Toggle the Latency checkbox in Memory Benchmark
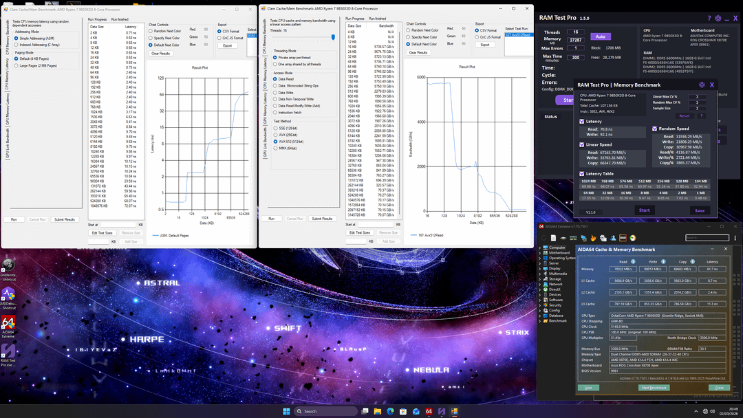This screenshot has width=743, height=418. (x=582, y=121)
